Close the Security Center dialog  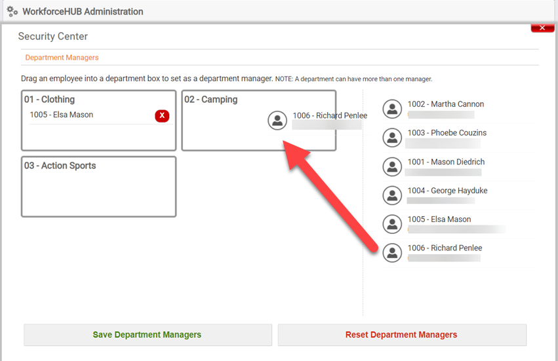coord(542,28)
